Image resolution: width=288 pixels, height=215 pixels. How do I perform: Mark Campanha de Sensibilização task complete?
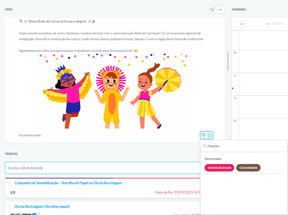[10, 183]
